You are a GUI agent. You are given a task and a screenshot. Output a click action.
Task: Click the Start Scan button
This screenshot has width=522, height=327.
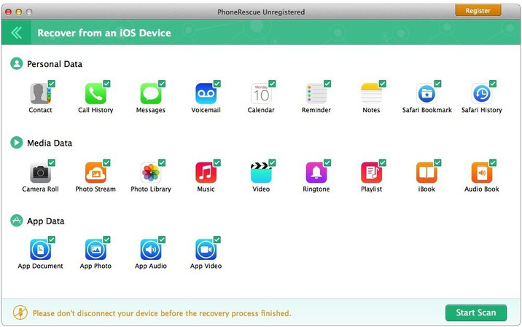pos(475,312)
